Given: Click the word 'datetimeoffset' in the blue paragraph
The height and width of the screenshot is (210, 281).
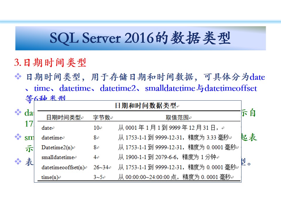Looking at the screenshot, I should (231, 88).
